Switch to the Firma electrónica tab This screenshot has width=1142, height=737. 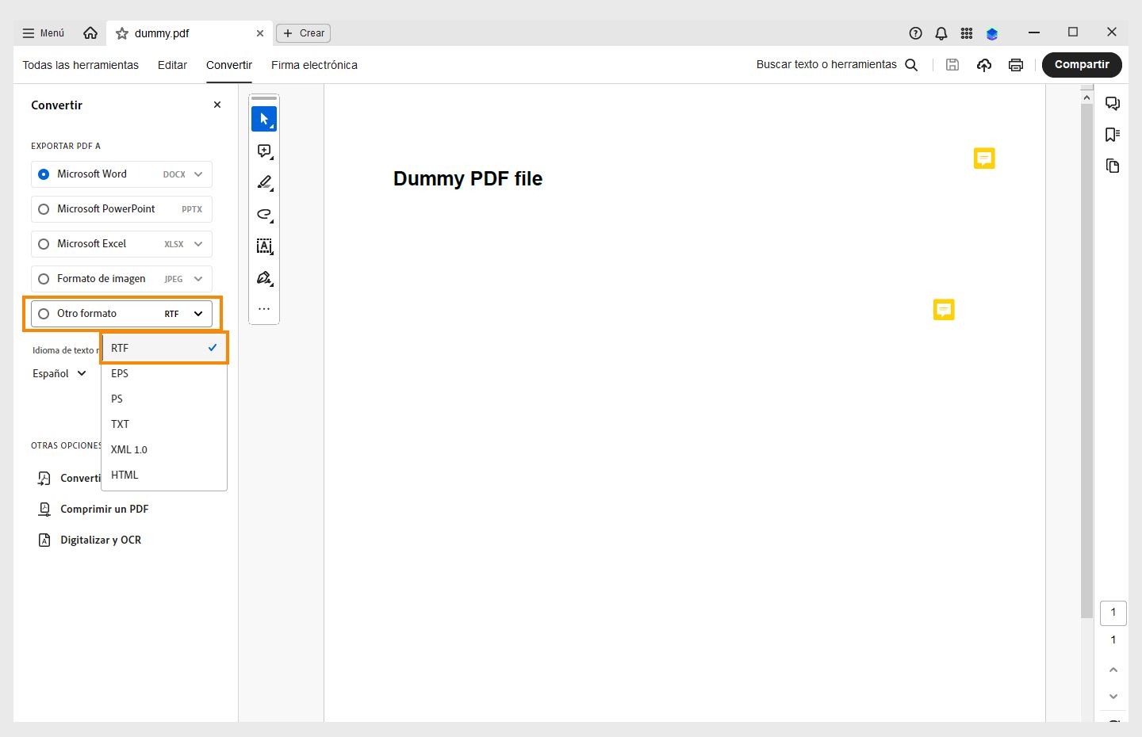314,65
